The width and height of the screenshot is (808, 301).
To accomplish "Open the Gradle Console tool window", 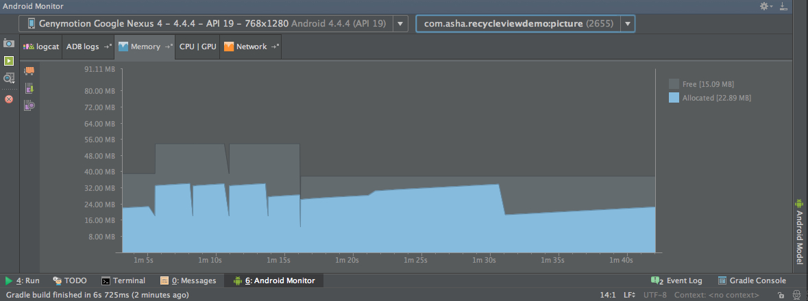I will (x=752, y=281).
